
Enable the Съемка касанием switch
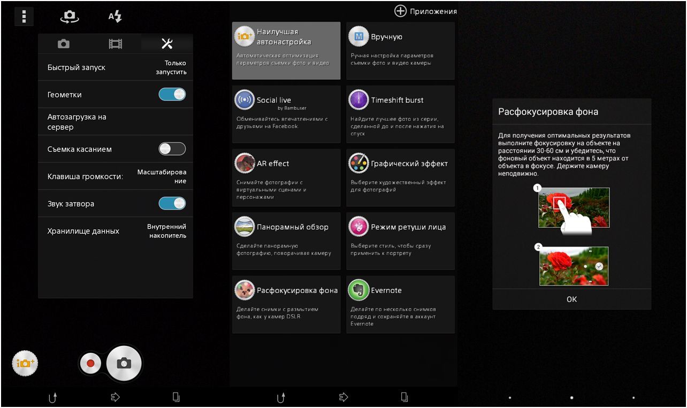(172, 149)
